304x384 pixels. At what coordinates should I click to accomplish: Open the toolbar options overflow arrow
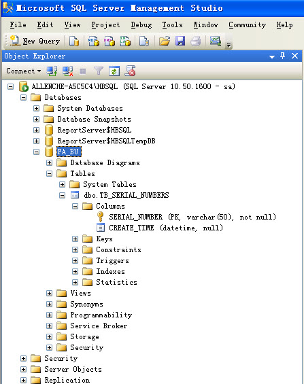pyautogui.click(x=229, y=45)
